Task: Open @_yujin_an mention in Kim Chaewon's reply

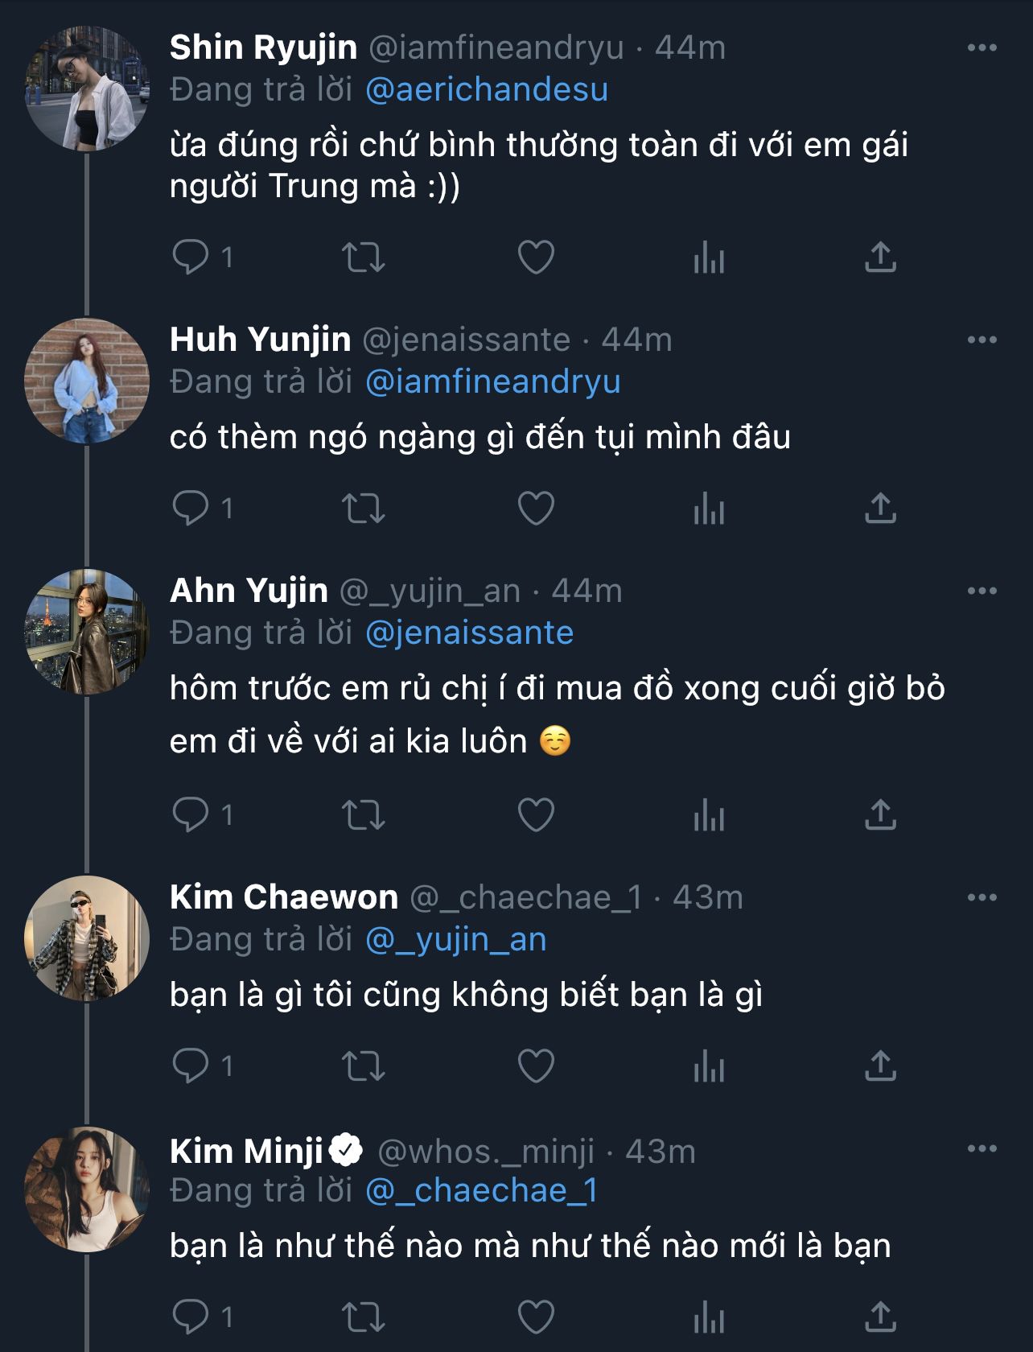Action: [x=456, y=940]
